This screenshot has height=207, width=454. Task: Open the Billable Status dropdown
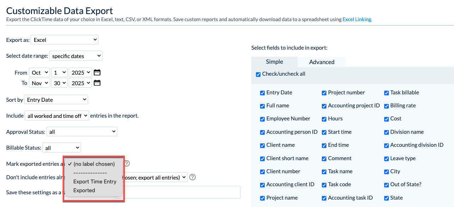[x=62, y=148]
